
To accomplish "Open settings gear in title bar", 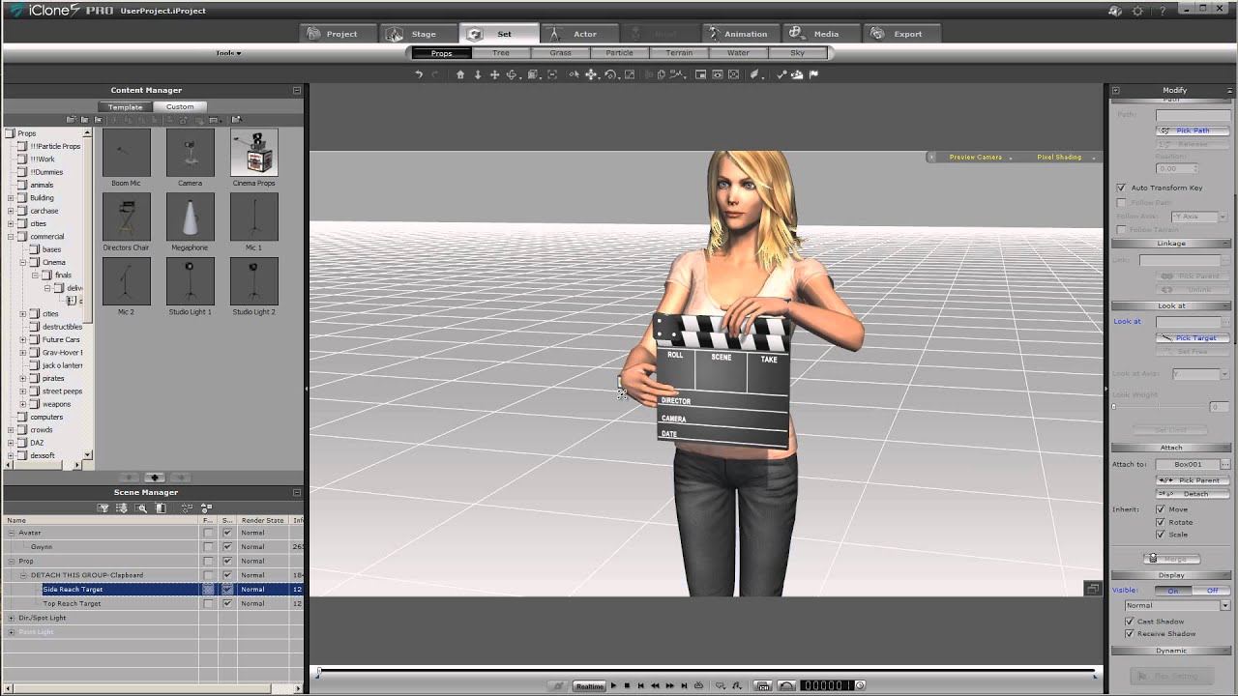I will tap(1137, 11).
